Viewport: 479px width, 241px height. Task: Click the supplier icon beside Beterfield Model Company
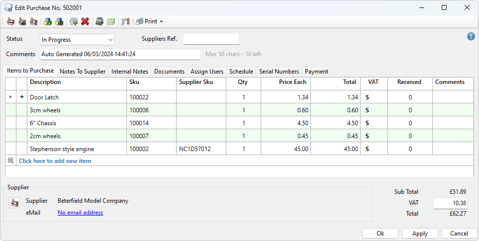(14, 202)
